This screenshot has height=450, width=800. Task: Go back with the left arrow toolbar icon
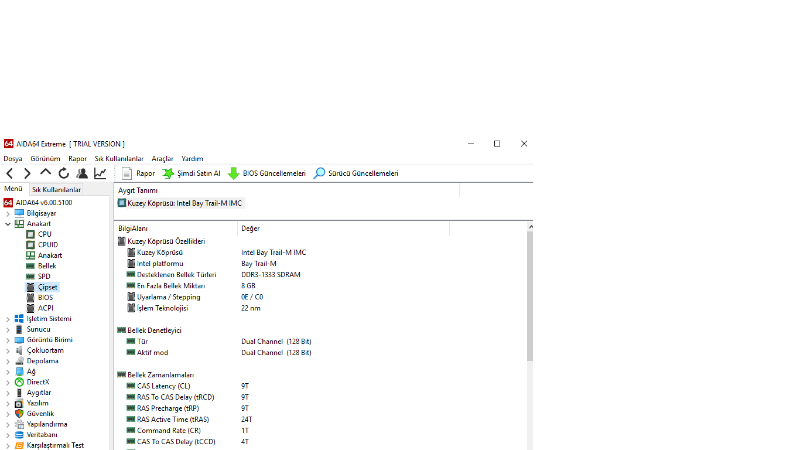tap(10, 173)
